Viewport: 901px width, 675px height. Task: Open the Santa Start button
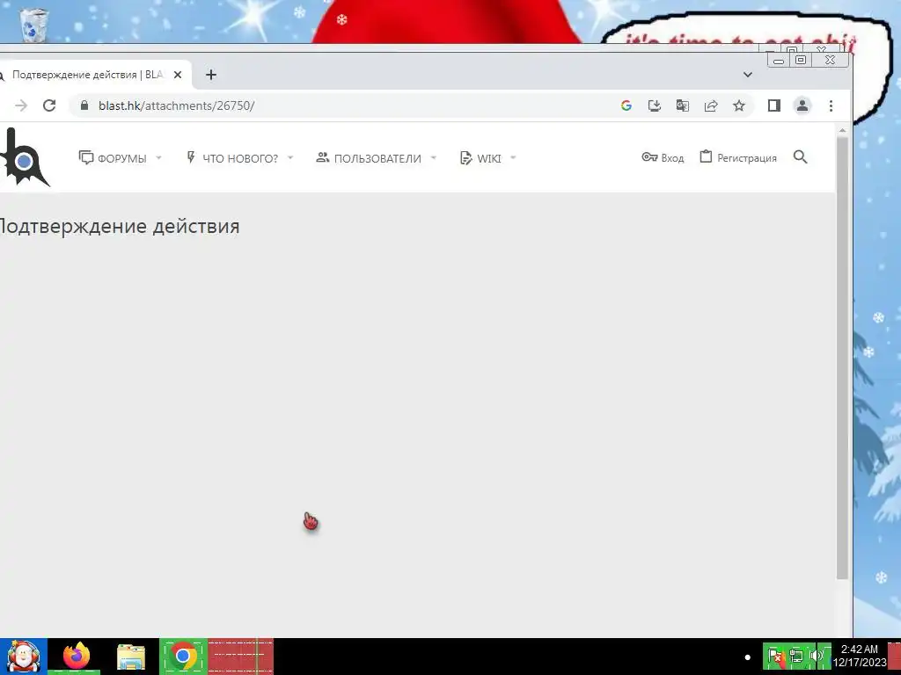[x=24, y=656]
